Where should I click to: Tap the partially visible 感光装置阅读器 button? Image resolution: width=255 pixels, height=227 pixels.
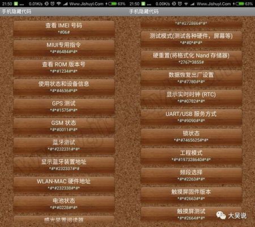coord(64,219)
